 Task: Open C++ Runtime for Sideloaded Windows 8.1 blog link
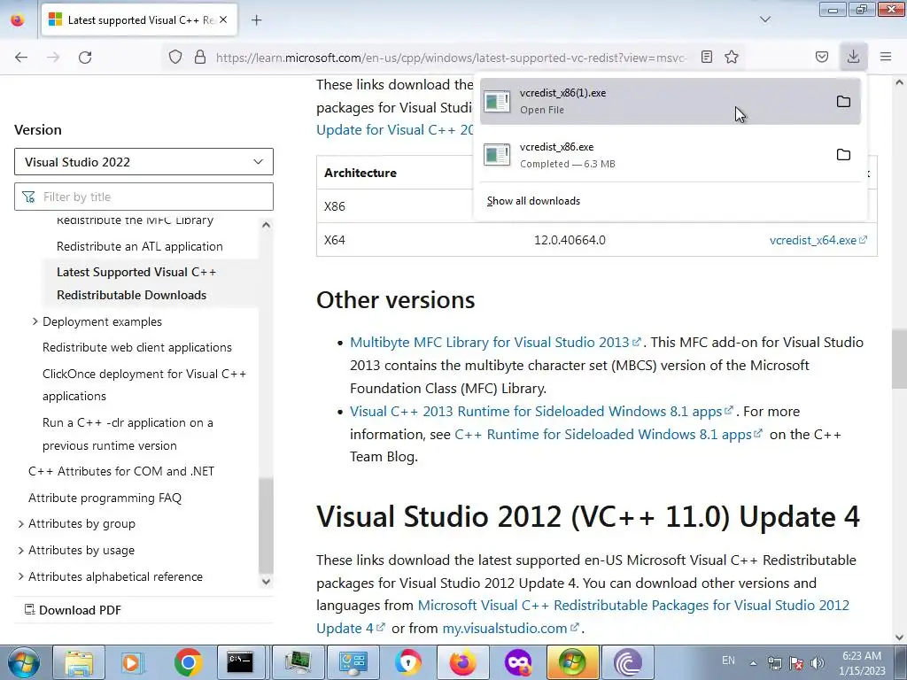tap(609, 434)
